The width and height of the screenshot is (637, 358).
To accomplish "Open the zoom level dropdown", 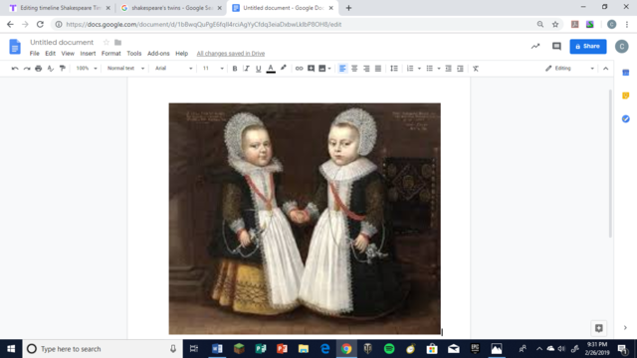I will [x=87, y=69].
